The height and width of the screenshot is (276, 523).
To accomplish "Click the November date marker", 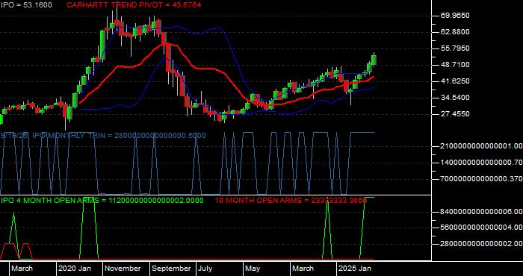I will [123, 269].
